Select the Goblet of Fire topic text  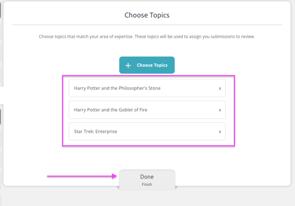[111, 110]
